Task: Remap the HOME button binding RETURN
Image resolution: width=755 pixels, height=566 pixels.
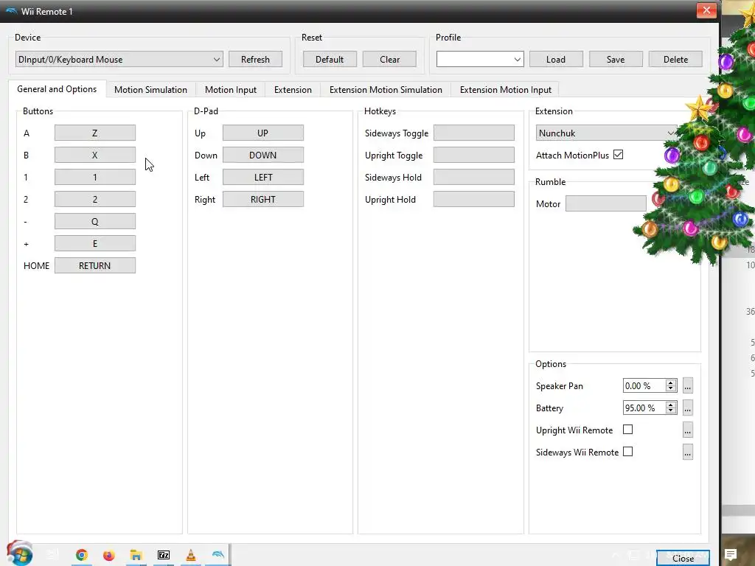Action: 95,265
